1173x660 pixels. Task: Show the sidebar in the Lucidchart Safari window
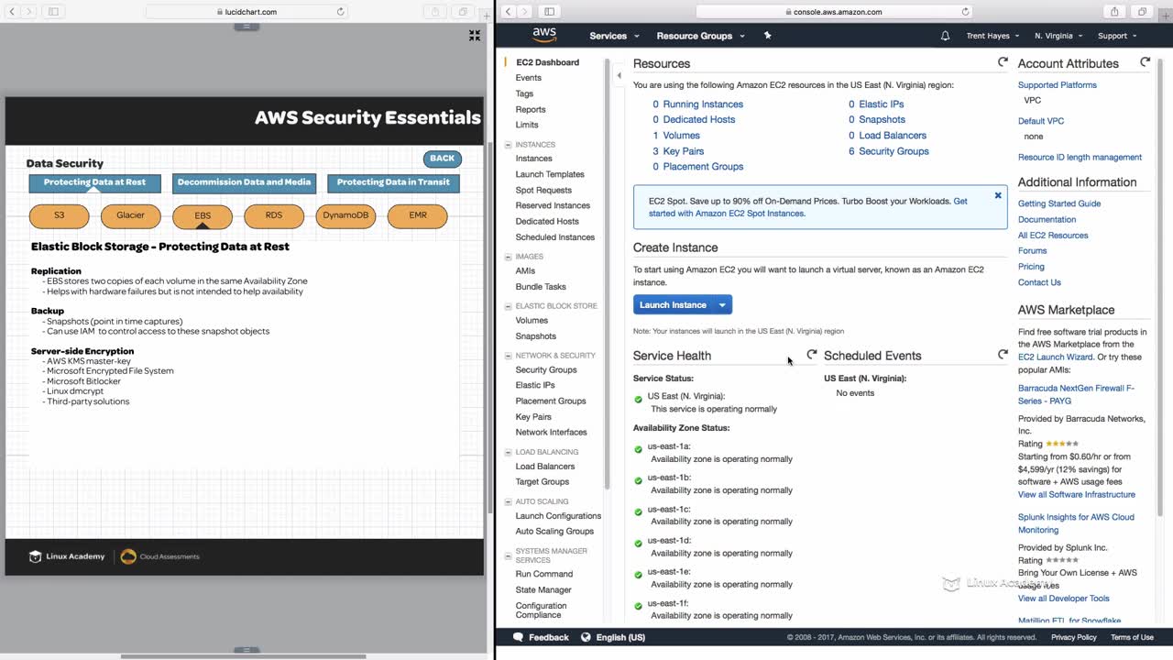[x=53, y=12]
